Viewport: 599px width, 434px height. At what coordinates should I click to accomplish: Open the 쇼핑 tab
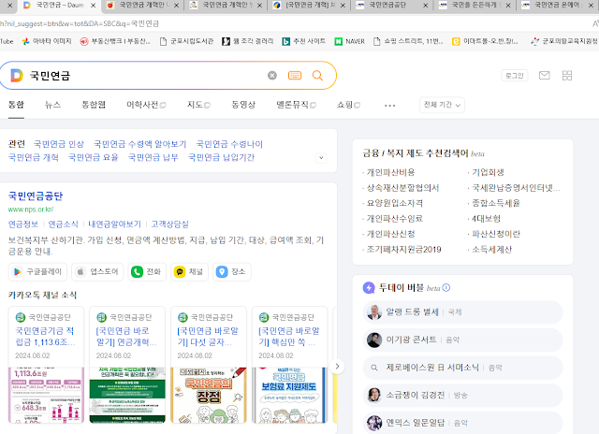click(348, 105)
